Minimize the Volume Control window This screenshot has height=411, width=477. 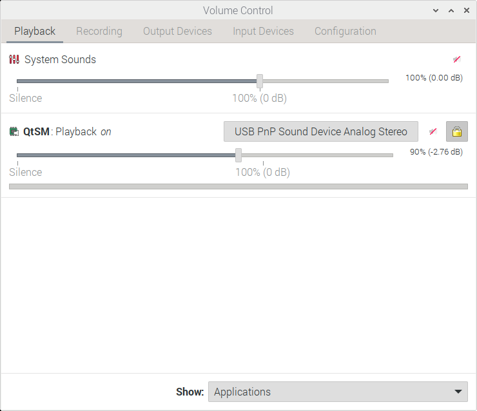437,11
